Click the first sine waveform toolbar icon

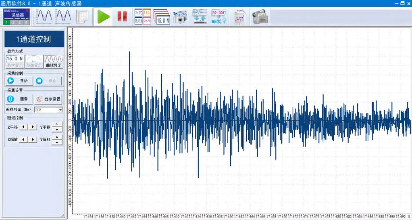44,17
